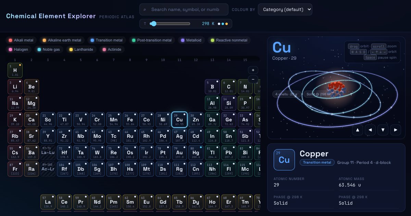Image resolution: width=411 pixels, height=216 pixels.
Task: Select Cerium (Ce) element tile
Action: [x=64, y=202]
